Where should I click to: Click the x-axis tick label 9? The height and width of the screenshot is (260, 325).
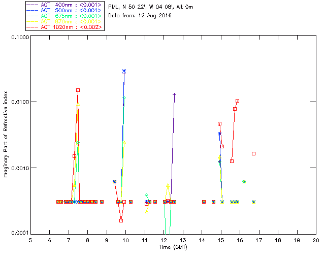107,240
